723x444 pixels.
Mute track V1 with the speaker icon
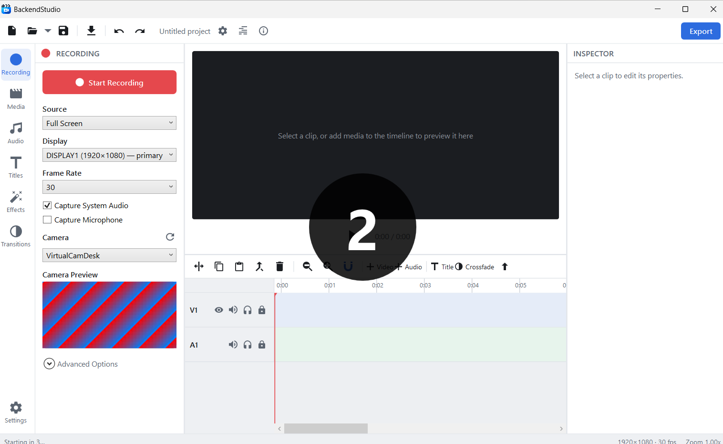click(233, 310)
